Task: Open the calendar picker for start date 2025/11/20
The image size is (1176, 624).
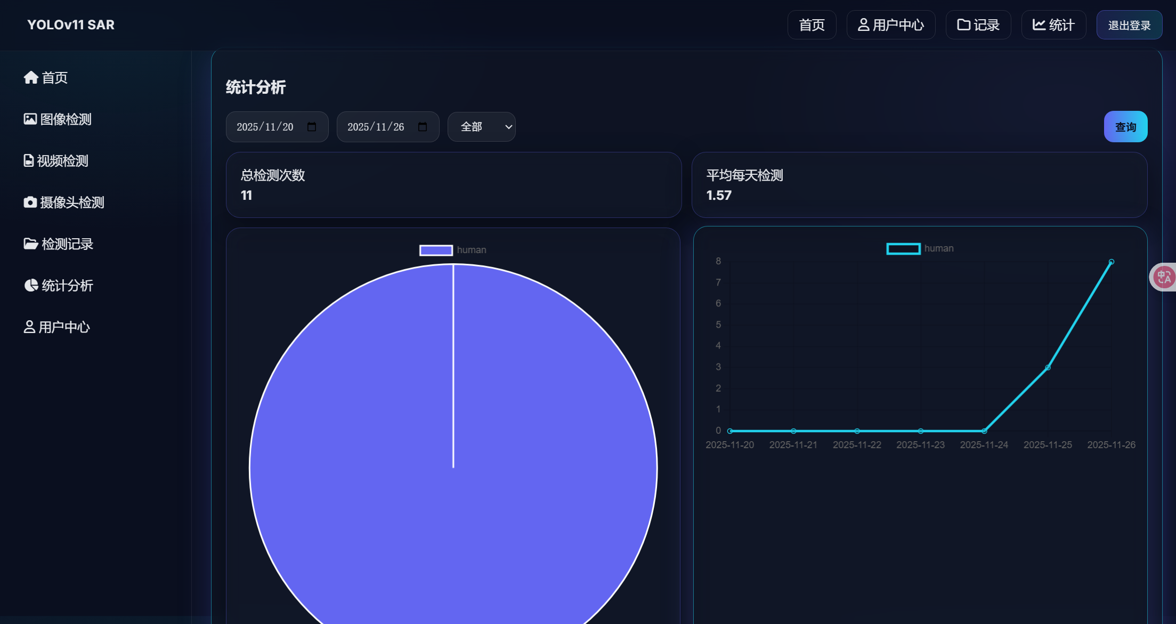Action: [x=312, y=127]
